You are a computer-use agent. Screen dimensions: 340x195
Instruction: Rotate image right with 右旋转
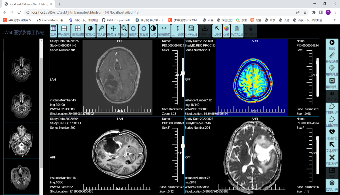[144, 31]
